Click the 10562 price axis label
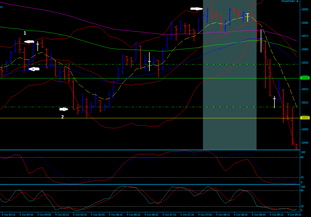 point(305,49)
